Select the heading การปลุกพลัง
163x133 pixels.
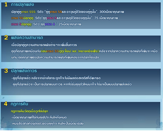pos(23,4)
